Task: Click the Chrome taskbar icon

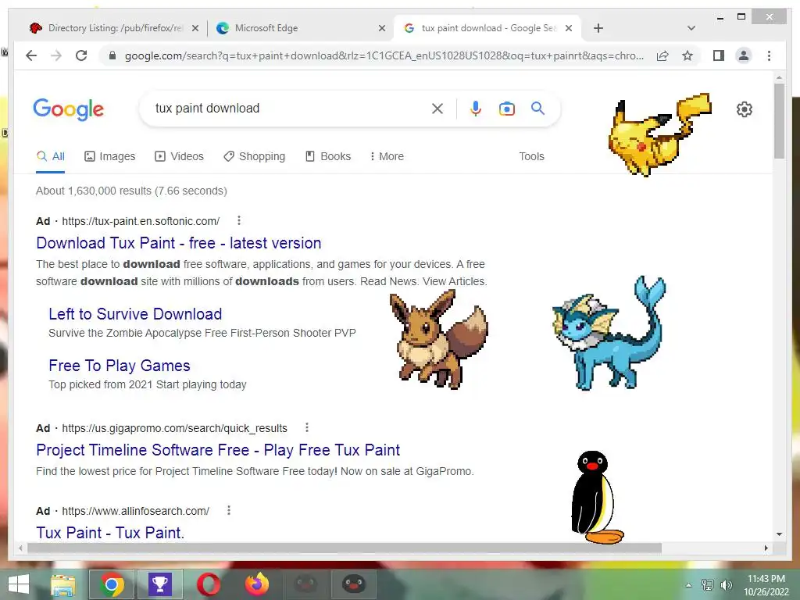Action: (x=111, y=584)
